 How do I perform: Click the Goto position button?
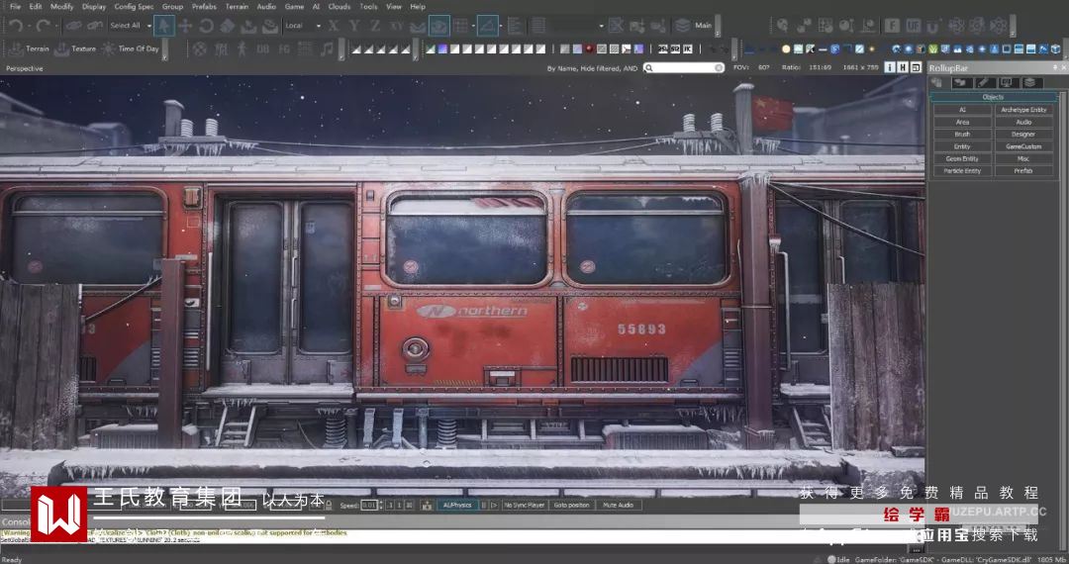571,505
